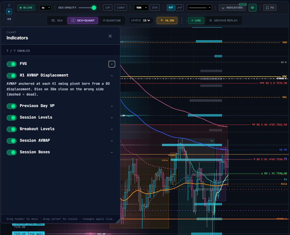Expand Previous Day VP settings
This screenshot has width=290, height=235.
tap(112, 106)
